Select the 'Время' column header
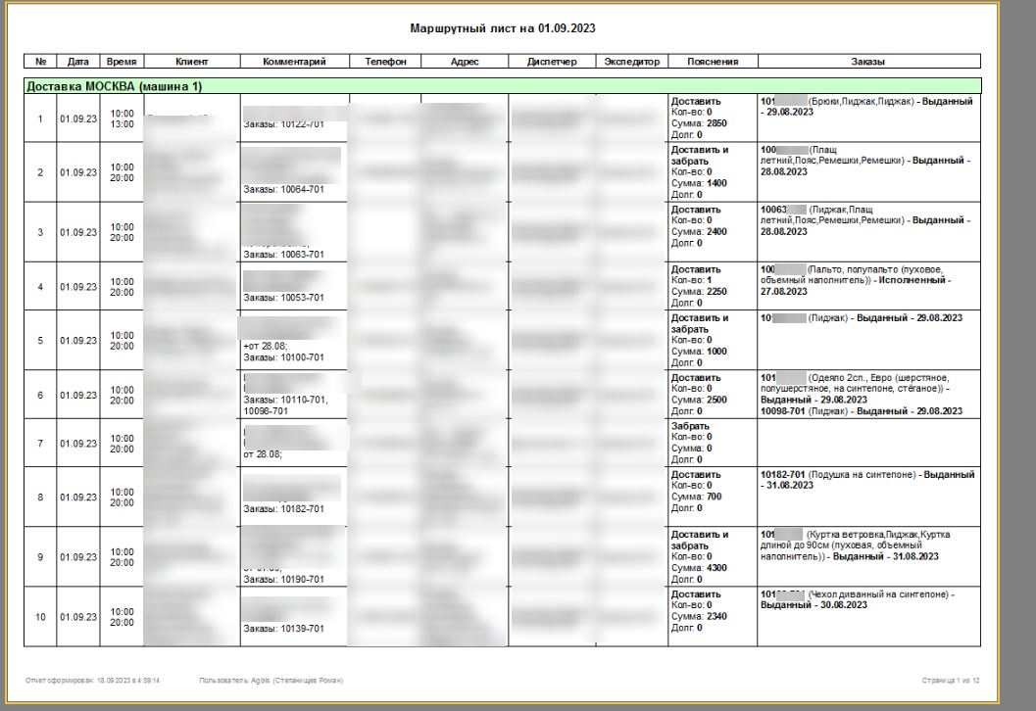The height and width of the screenshot is (711, 1036). pos(122,62)
